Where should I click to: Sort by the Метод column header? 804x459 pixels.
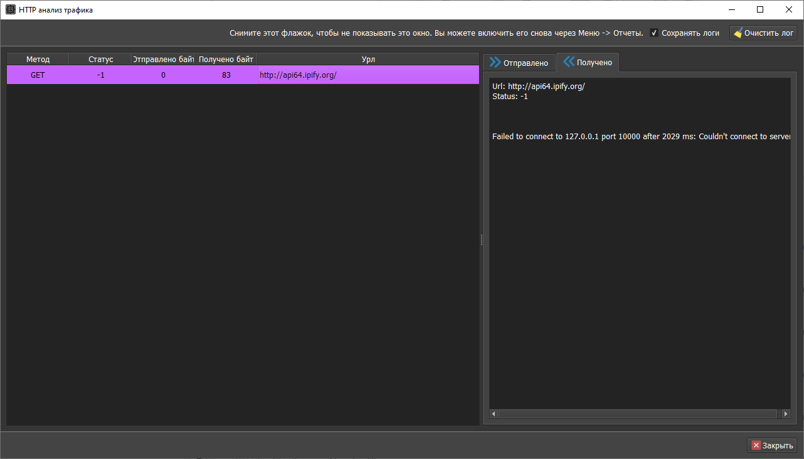pyautogui.click(x=38, y=60)
